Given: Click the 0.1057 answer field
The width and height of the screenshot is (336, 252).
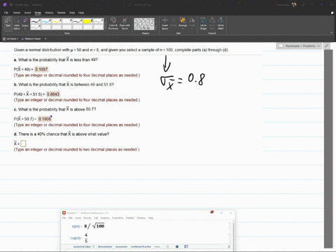Looking at the screenshot, I should (x=41, y=69).
